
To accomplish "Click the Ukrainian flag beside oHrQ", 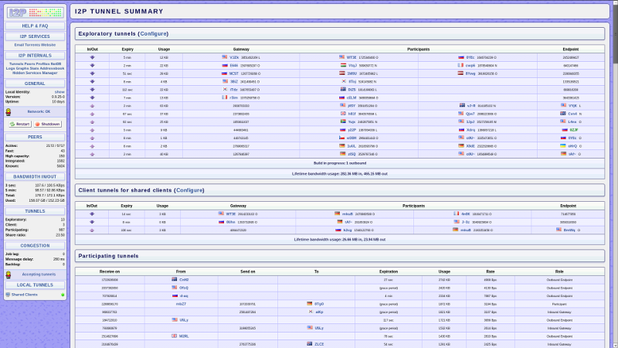I will pyautogui.click(x=563, y=146).
